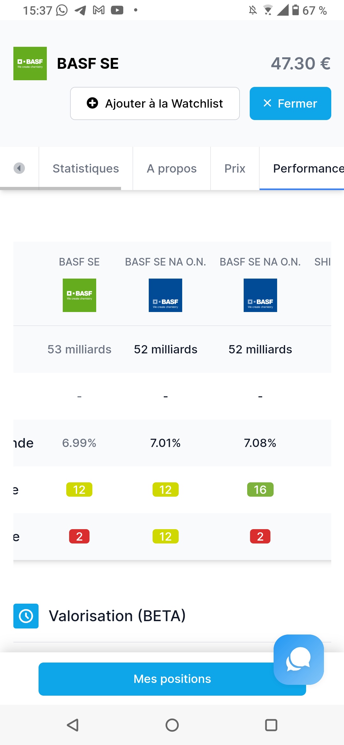Open the A propos tab
Screen dimensions: 344x745
(172, 168)
